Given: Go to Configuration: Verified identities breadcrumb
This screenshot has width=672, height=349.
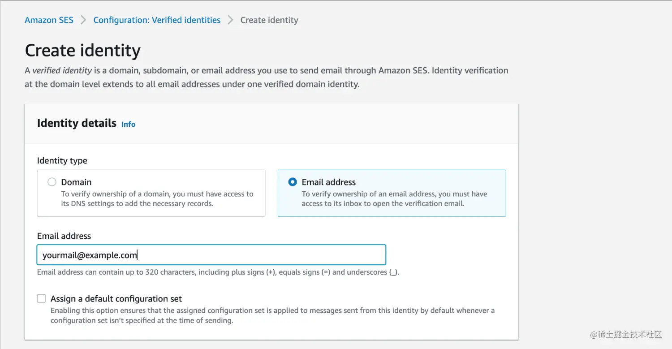Looking at the screenshot, I should (x=157, y=20).
